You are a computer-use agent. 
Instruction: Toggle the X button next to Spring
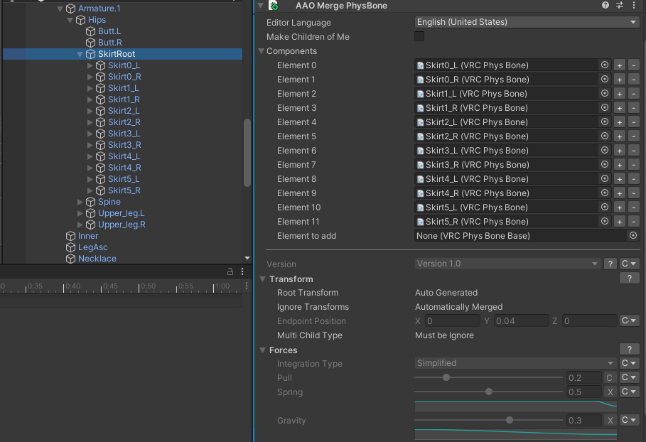pos(610,392)
